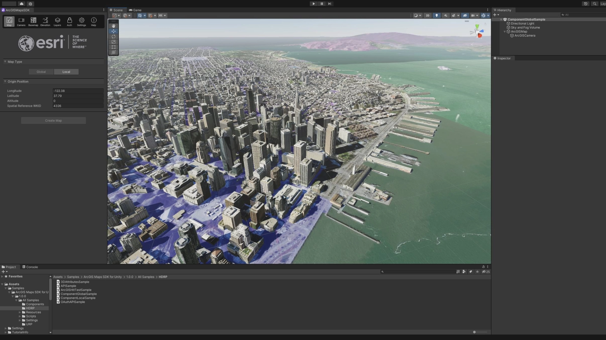Select the Inspector tab

502,58
